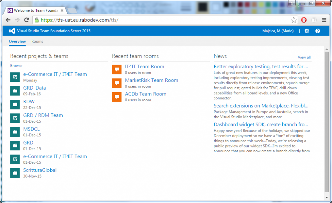Reload the page with refresh icon

pyautogui.click(x=27, y=20)
